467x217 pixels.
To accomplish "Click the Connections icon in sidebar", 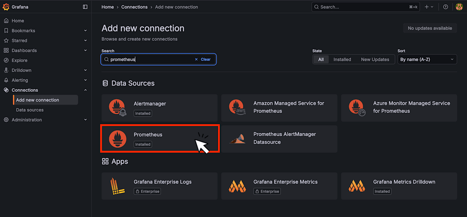I will 6,90.
